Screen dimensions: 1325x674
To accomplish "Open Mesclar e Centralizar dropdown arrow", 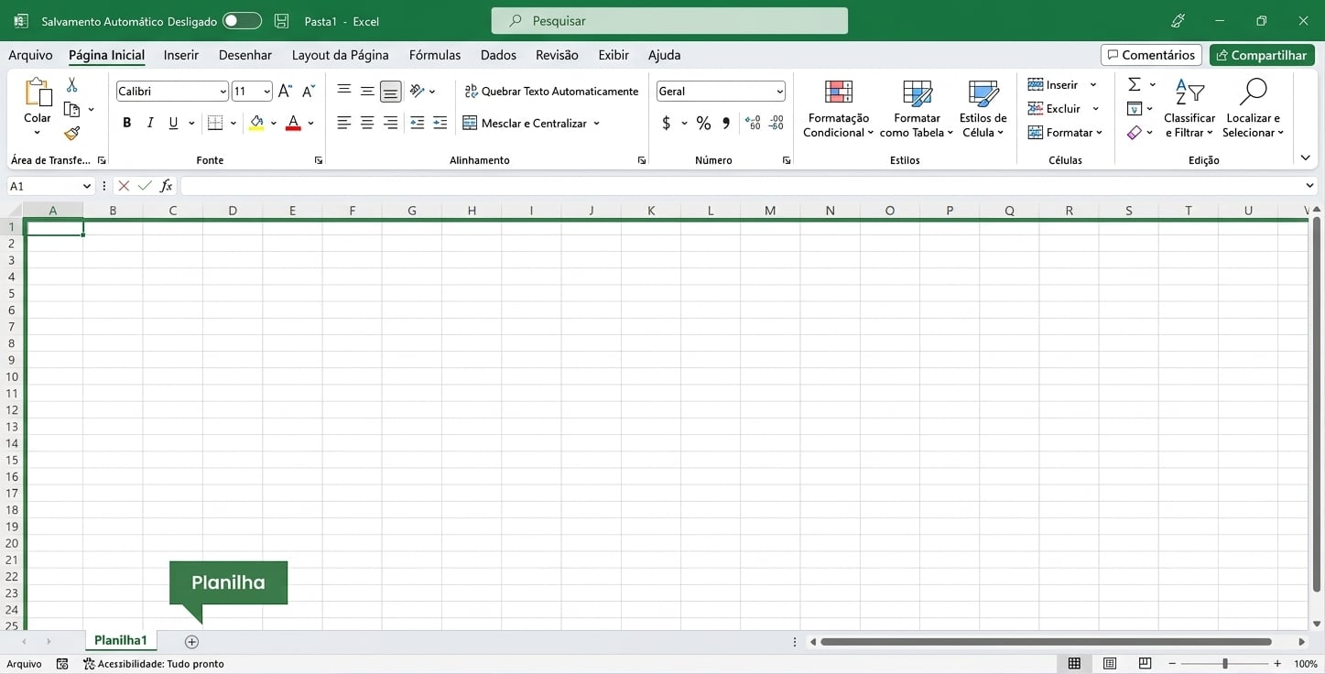I will tap(596, 123).
